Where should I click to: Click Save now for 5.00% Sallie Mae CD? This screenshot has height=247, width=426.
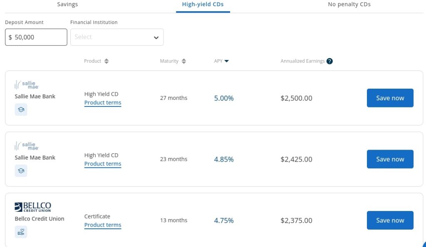[x=390, y=98]
